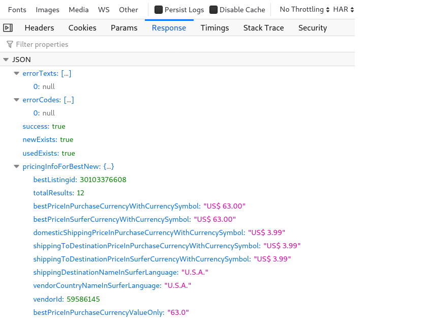Select the newExists: true row
Screen dimensions: 427x322
tap(177, 140)
